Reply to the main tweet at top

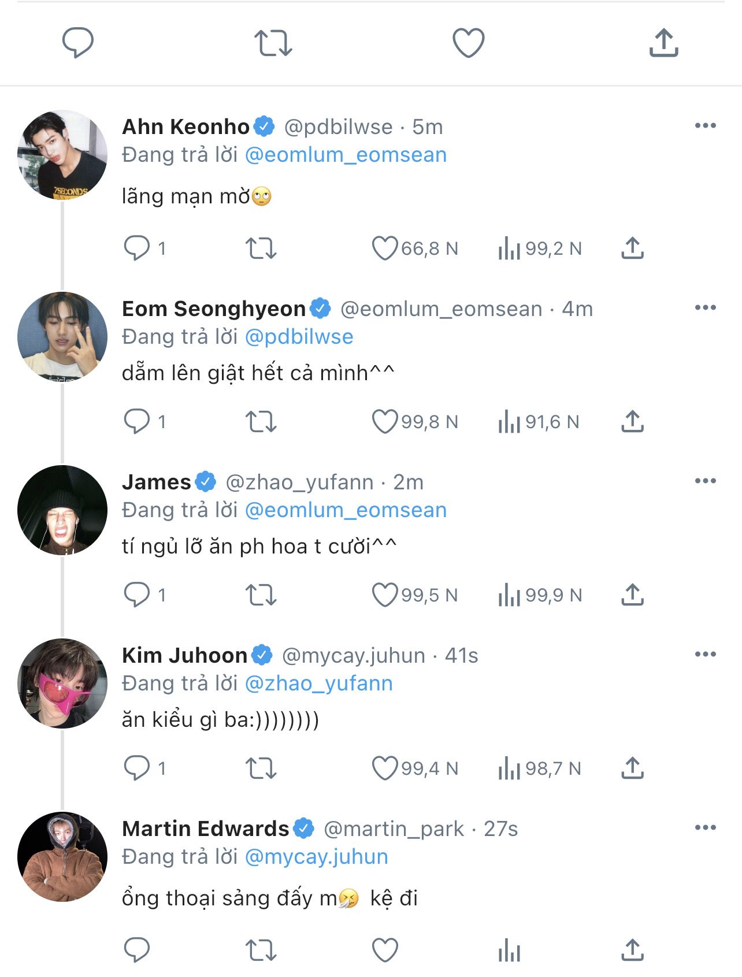tap(77, 42)
